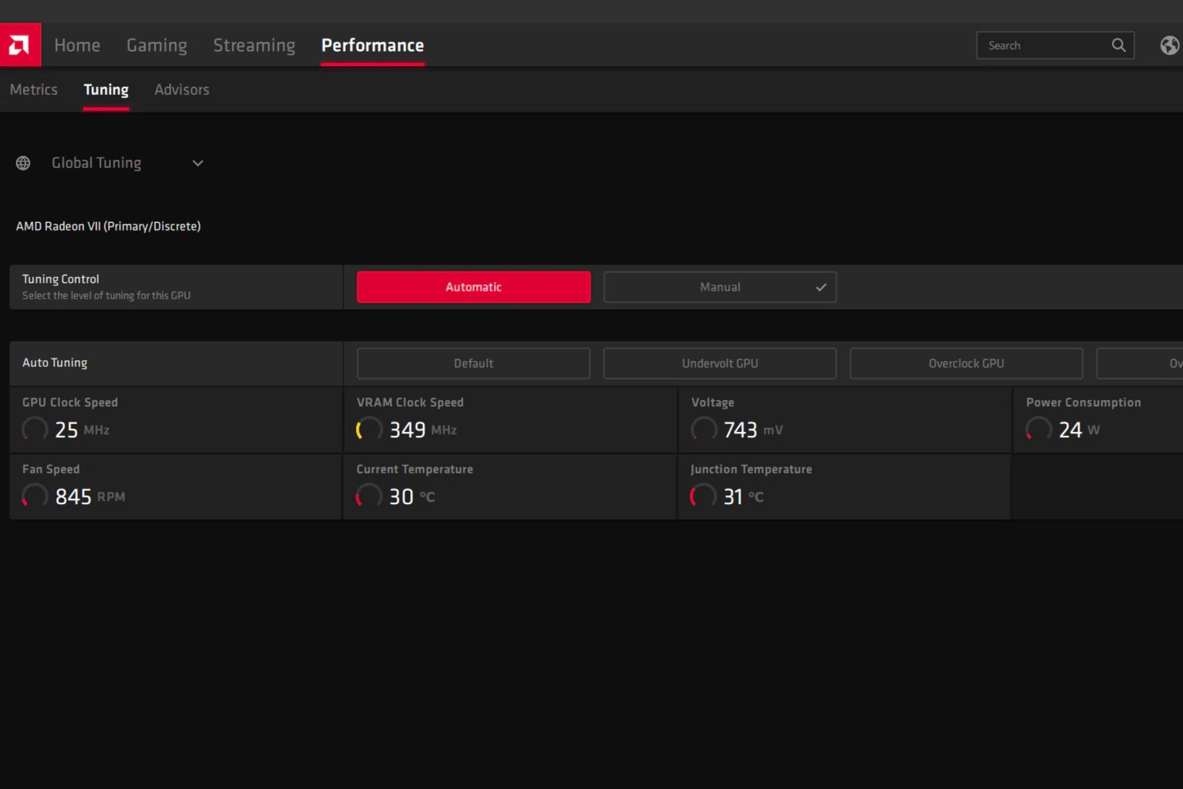Focus the Search input field

(1055, 46)
